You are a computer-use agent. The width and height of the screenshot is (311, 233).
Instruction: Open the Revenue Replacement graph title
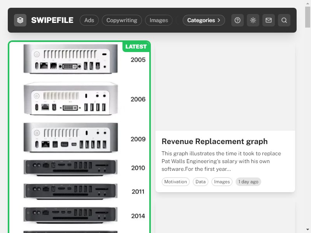[215, 141]
